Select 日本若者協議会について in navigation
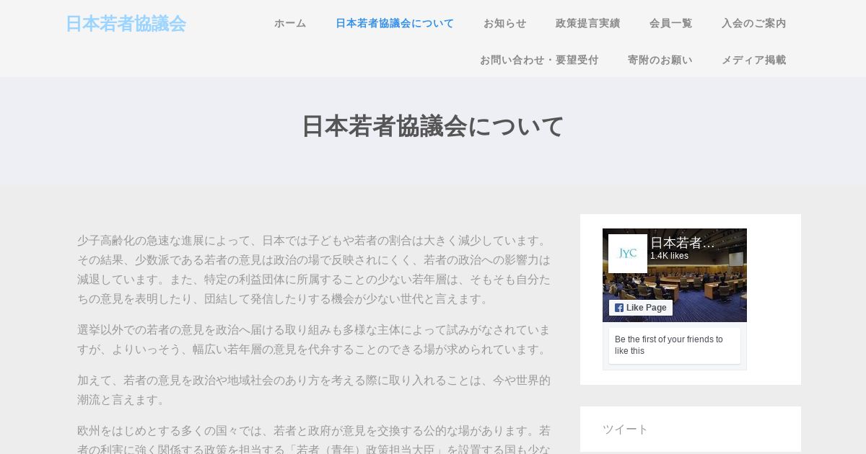This screenshot has width=866, height=454. (395, 23)
